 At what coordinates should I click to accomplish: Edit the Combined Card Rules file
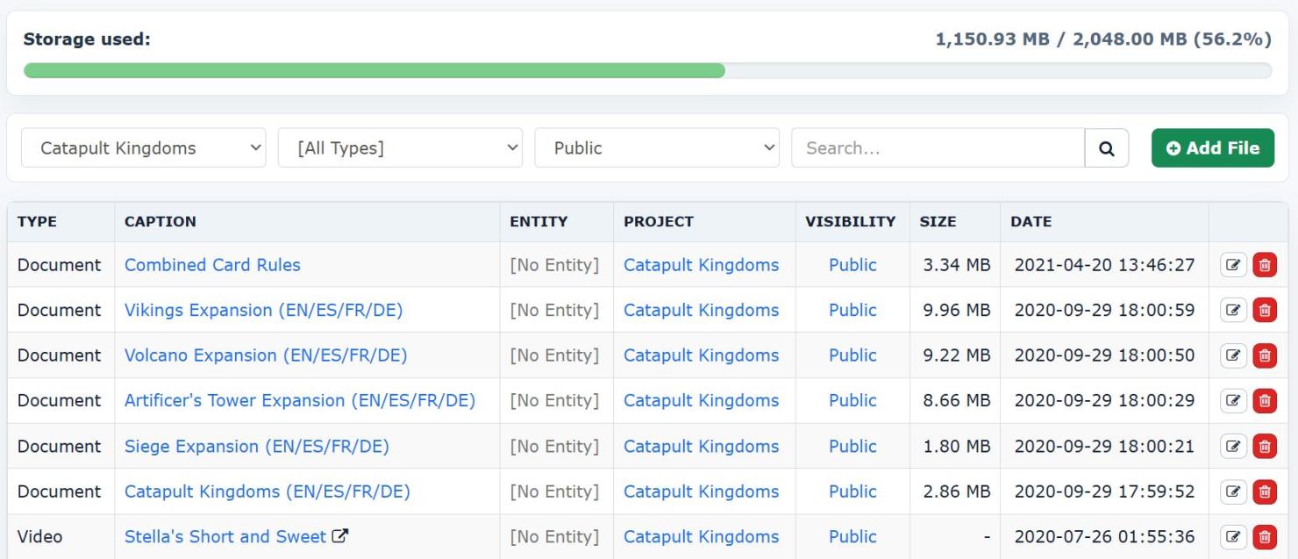point(1235,265)
